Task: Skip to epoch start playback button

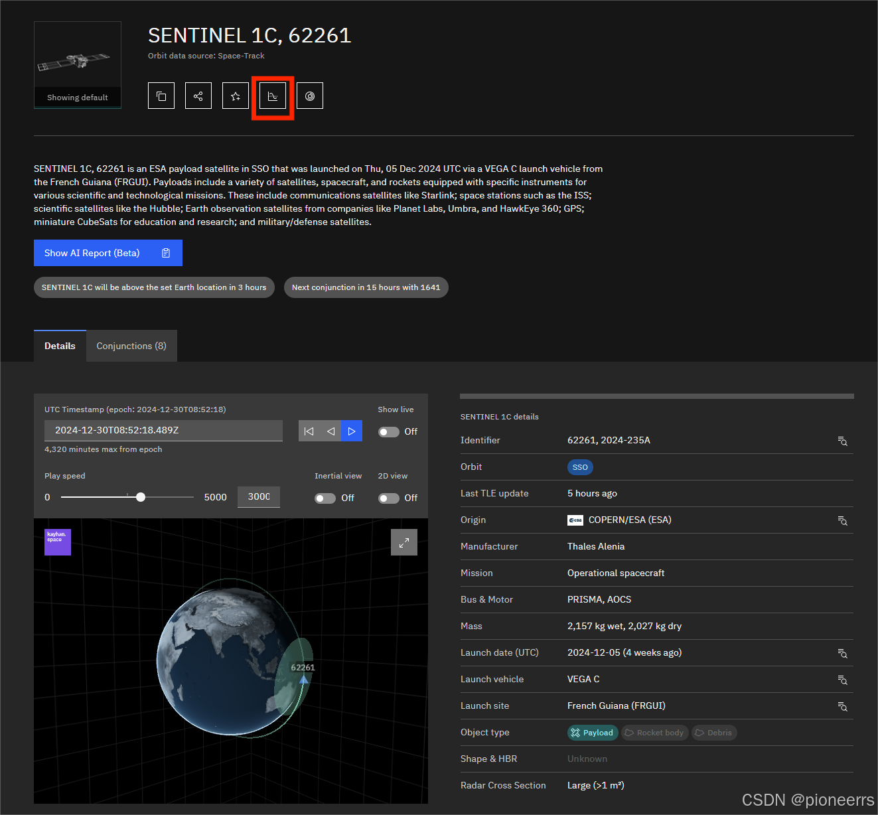Action: pos(309,431)
